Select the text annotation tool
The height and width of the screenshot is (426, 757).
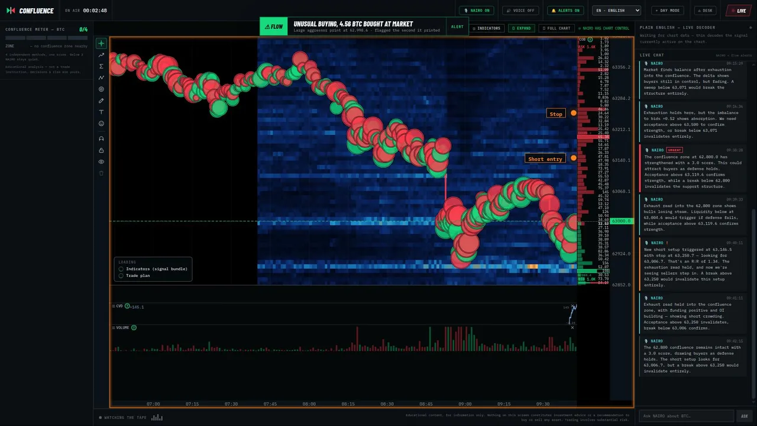tap(101, 112)
